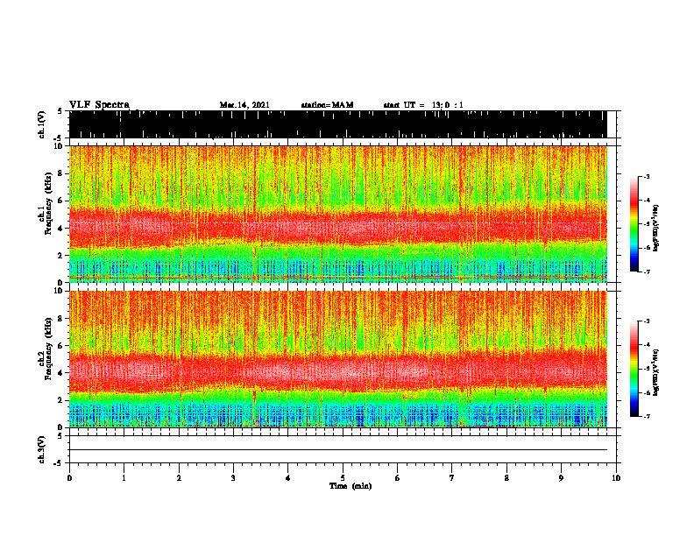This screenshot has width=694, height=536.
Task: Click the black ch.1 voltage waveform panel
Action: (x=337, y=124)
